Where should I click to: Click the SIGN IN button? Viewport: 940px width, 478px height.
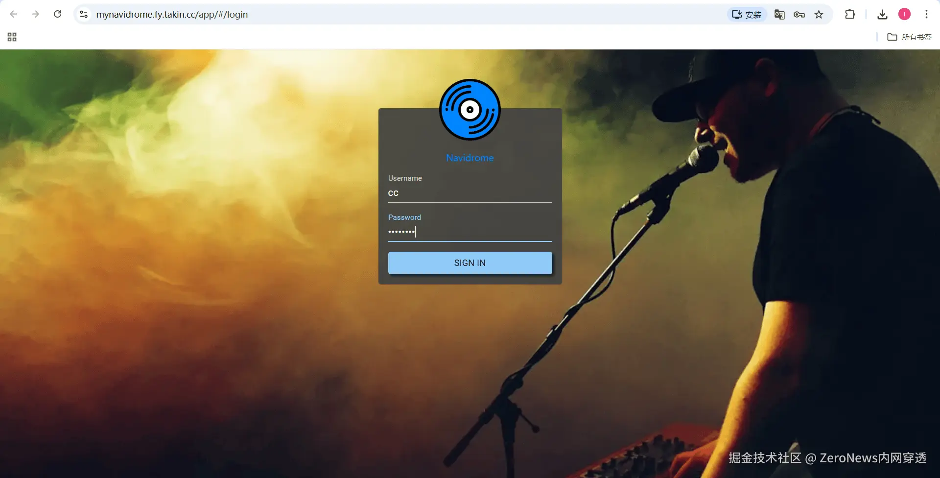pos(470,263)
